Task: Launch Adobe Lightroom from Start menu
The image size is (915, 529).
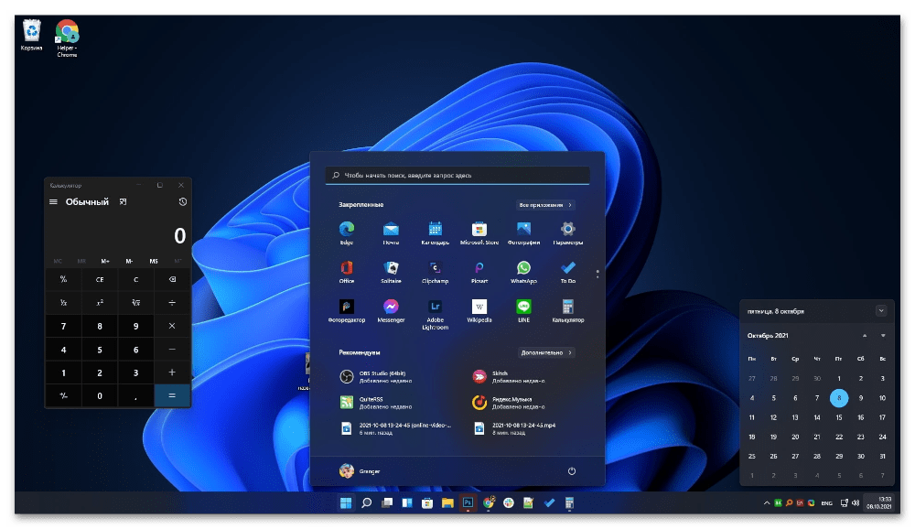Action: click(435, 308)
